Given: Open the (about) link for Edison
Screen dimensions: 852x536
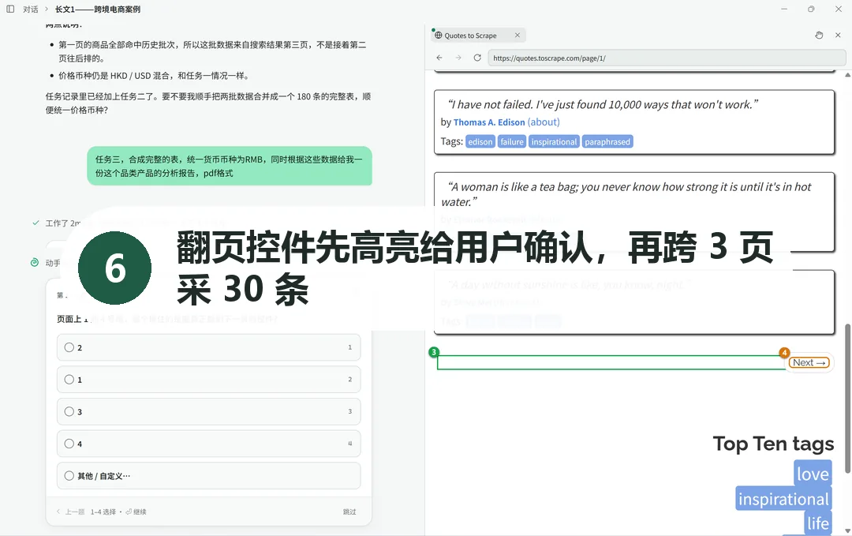Looking at the screenshot, I should (x=544, y=122).
